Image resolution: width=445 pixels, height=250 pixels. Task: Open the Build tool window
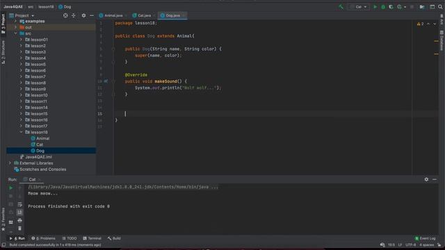point(114,238)
